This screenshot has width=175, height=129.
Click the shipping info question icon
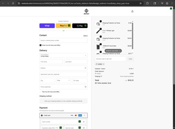[x=101, y=76]
